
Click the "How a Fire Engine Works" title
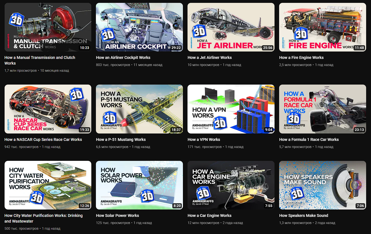tap(301, 58)
